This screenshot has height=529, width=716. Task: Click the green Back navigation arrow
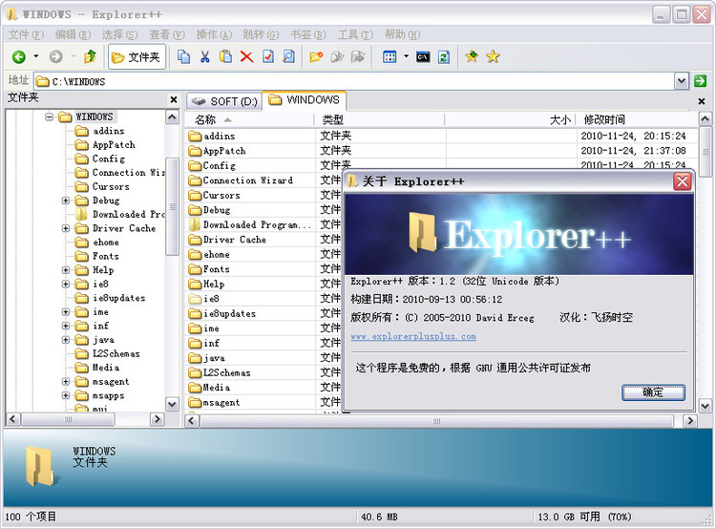19,57
